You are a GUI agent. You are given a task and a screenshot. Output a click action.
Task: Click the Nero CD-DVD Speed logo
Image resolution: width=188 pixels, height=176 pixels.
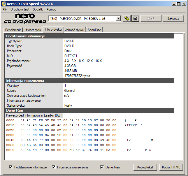click(x=25, y=18)
